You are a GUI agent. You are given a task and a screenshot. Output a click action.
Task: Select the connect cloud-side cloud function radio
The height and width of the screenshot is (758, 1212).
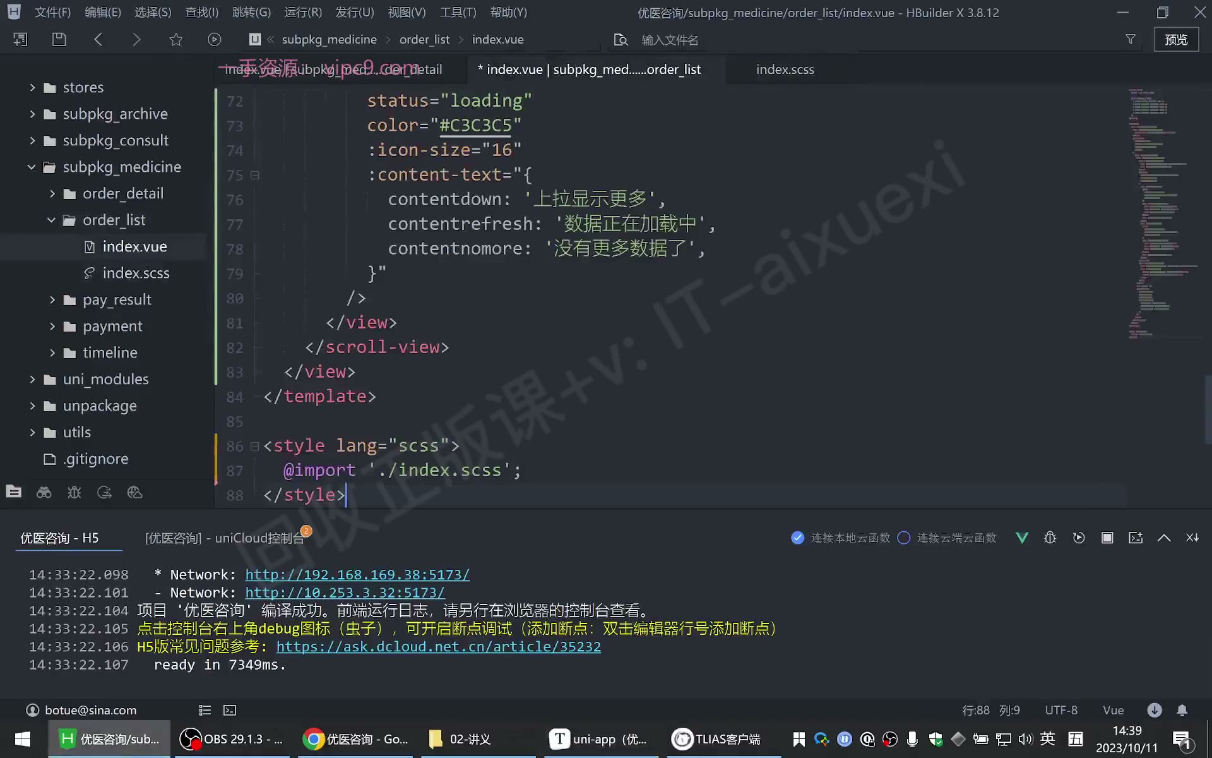click(904, 538)
